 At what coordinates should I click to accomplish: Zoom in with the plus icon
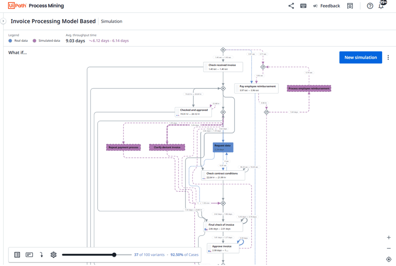coord(388,238)
